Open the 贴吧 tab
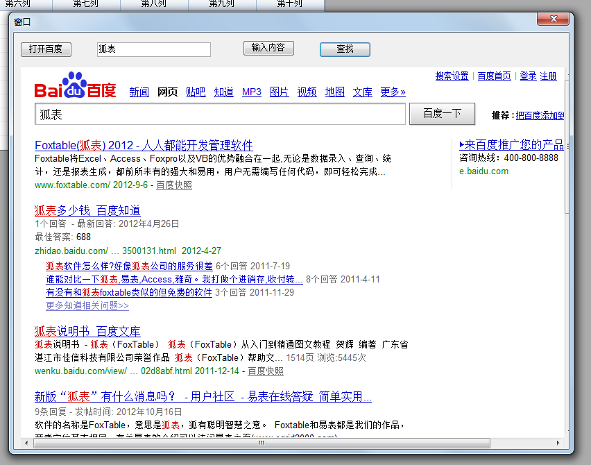This screenshot has width=591, height=465. [x=196, y=92]
